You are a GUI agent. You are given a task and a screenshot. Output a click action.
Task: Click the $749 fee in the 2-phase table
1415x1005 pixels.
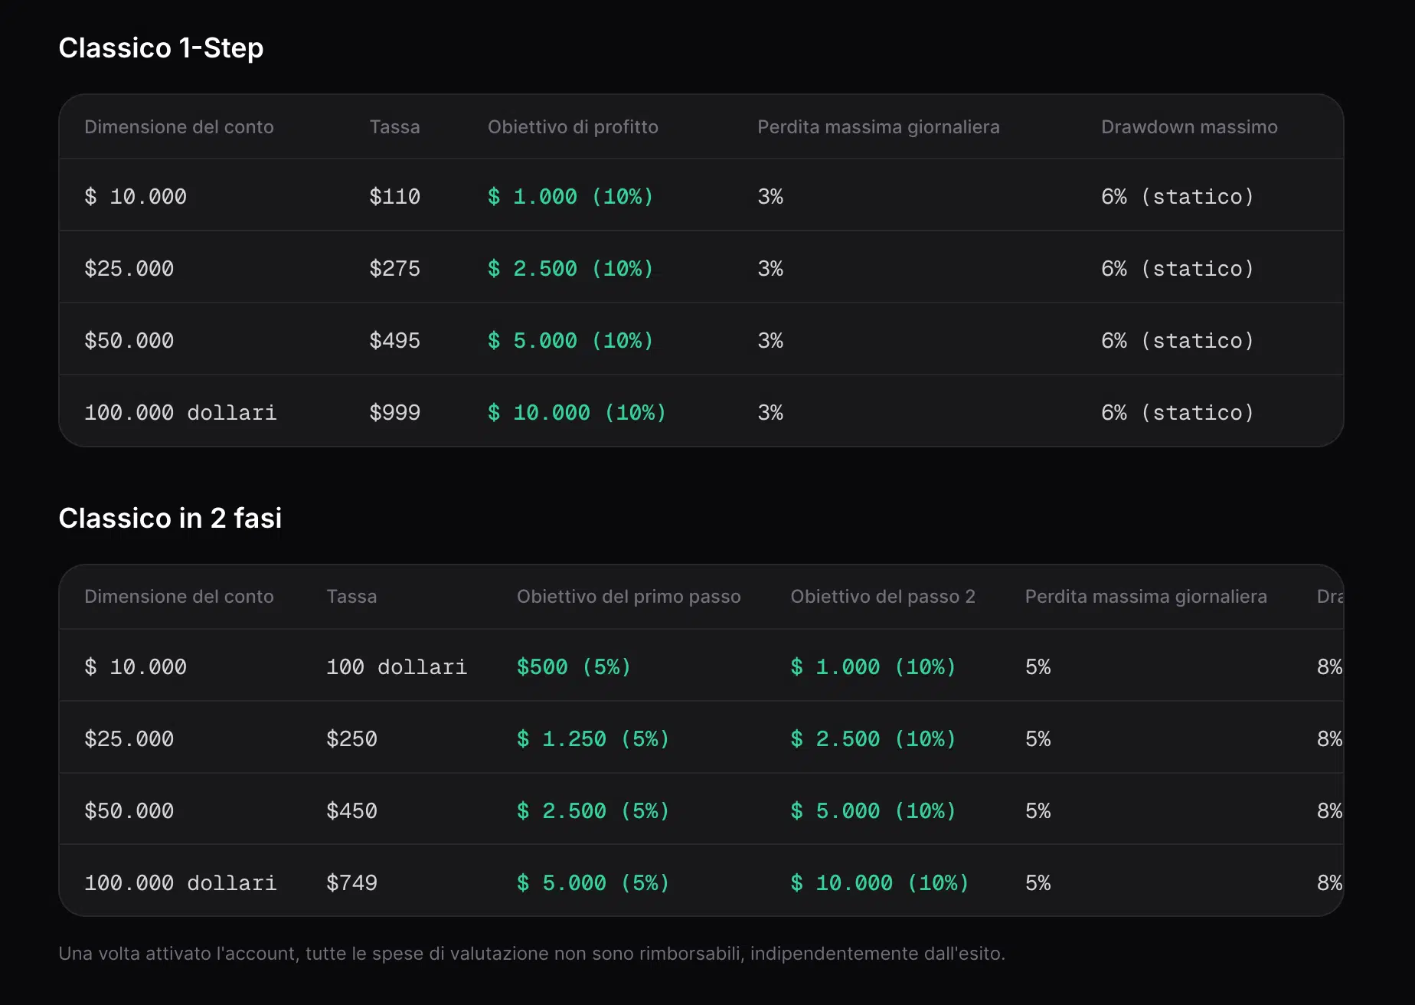click(351, 882)
